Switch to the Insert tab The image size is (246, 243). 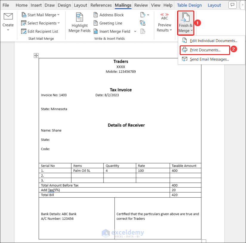pyautogui.click(x=36, y=5)
